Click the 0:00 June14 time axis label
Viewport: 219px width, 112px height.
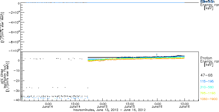pos(48,105)
